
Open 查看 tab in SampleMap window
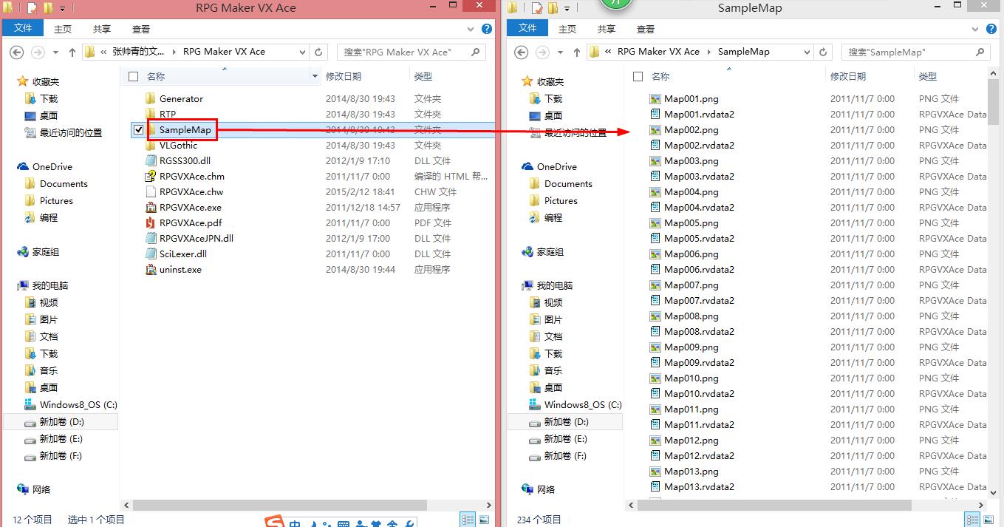646,29
